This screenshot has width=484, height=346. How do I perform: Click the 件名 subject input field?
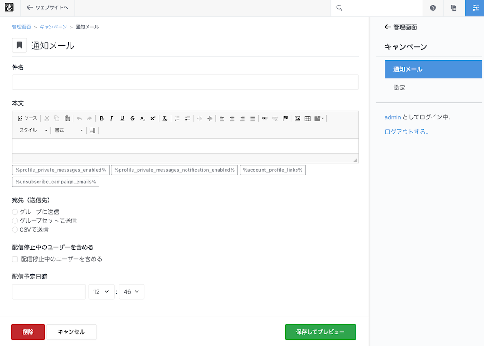(185, 83)
